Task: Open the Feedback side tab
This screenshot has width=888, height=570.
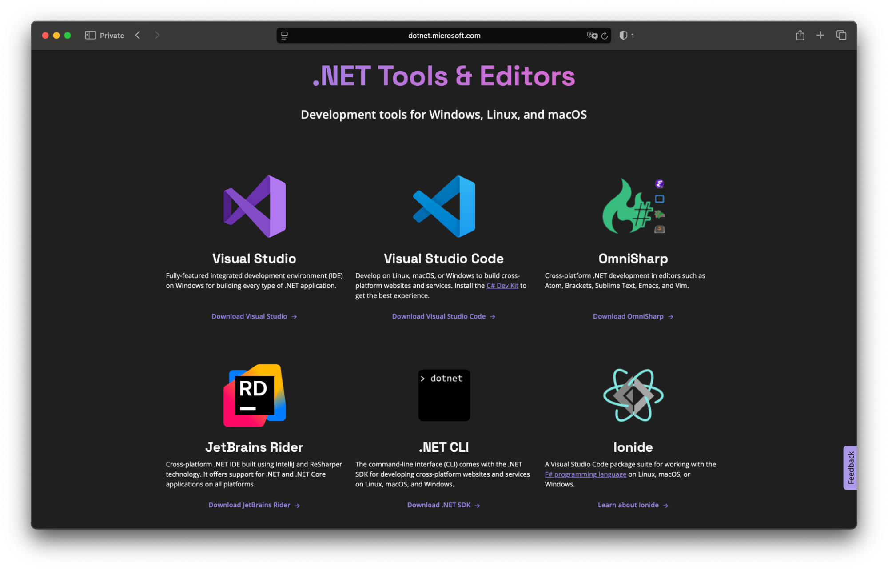Action: tap(850, 467)
